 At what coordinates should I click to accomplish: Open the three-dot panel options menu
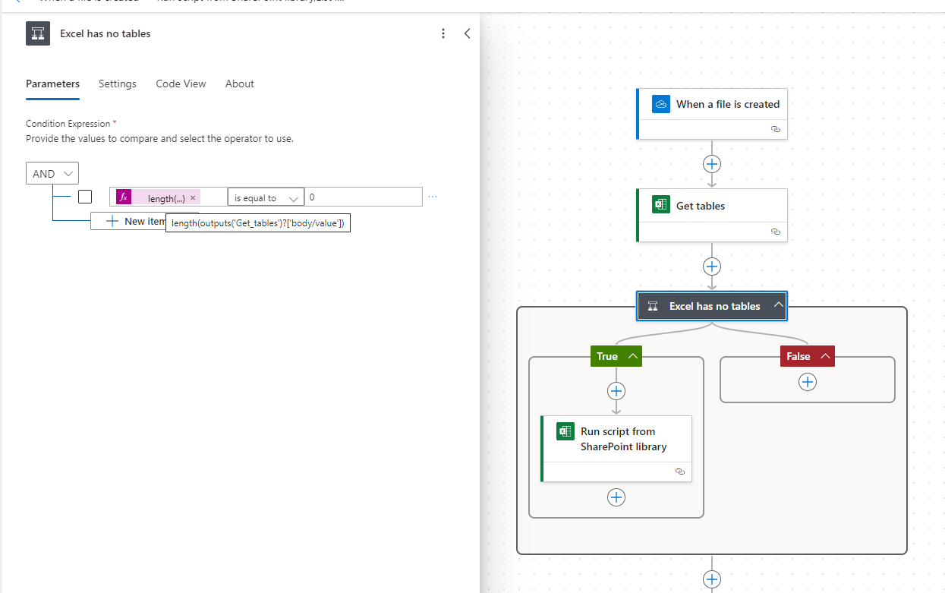[x=443, y=33]
